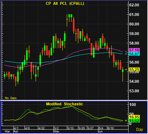This screenshot has width=148, height=134.
Task: Click the Mar month label
Action: (7, 131)
